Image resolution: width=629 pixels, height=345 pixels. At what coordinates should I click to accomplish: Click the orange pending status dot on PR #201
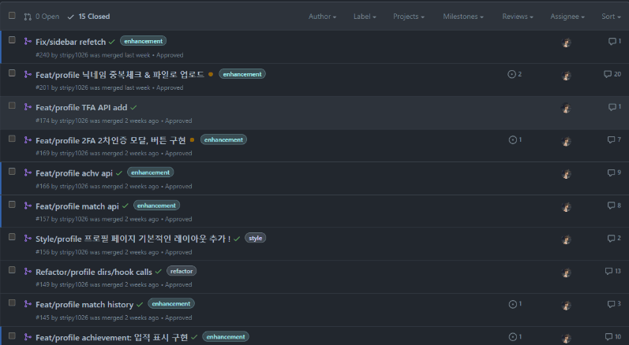pos(211,74)
